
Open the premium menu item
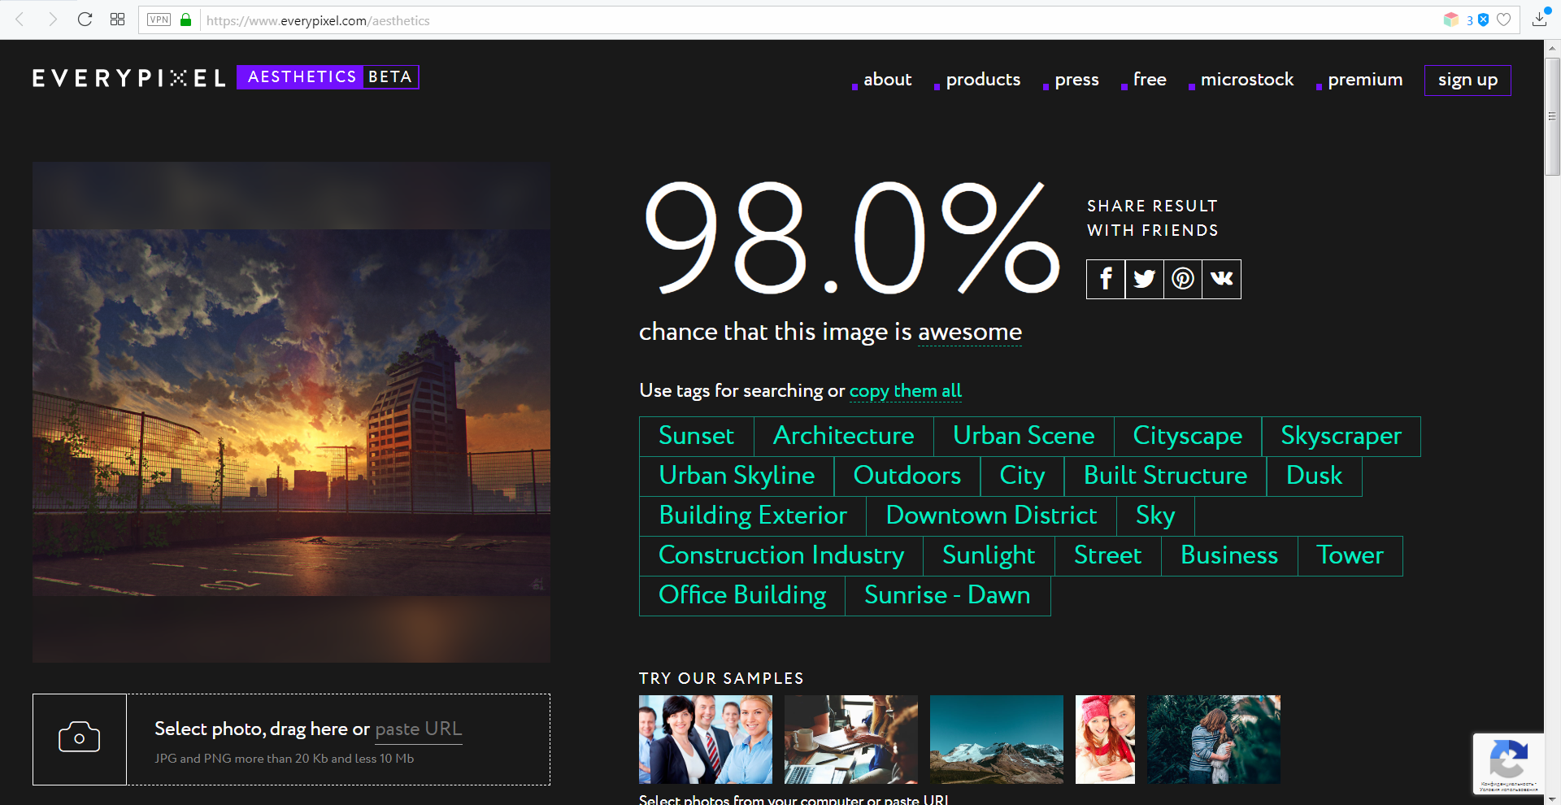[x=1365, y=80]
